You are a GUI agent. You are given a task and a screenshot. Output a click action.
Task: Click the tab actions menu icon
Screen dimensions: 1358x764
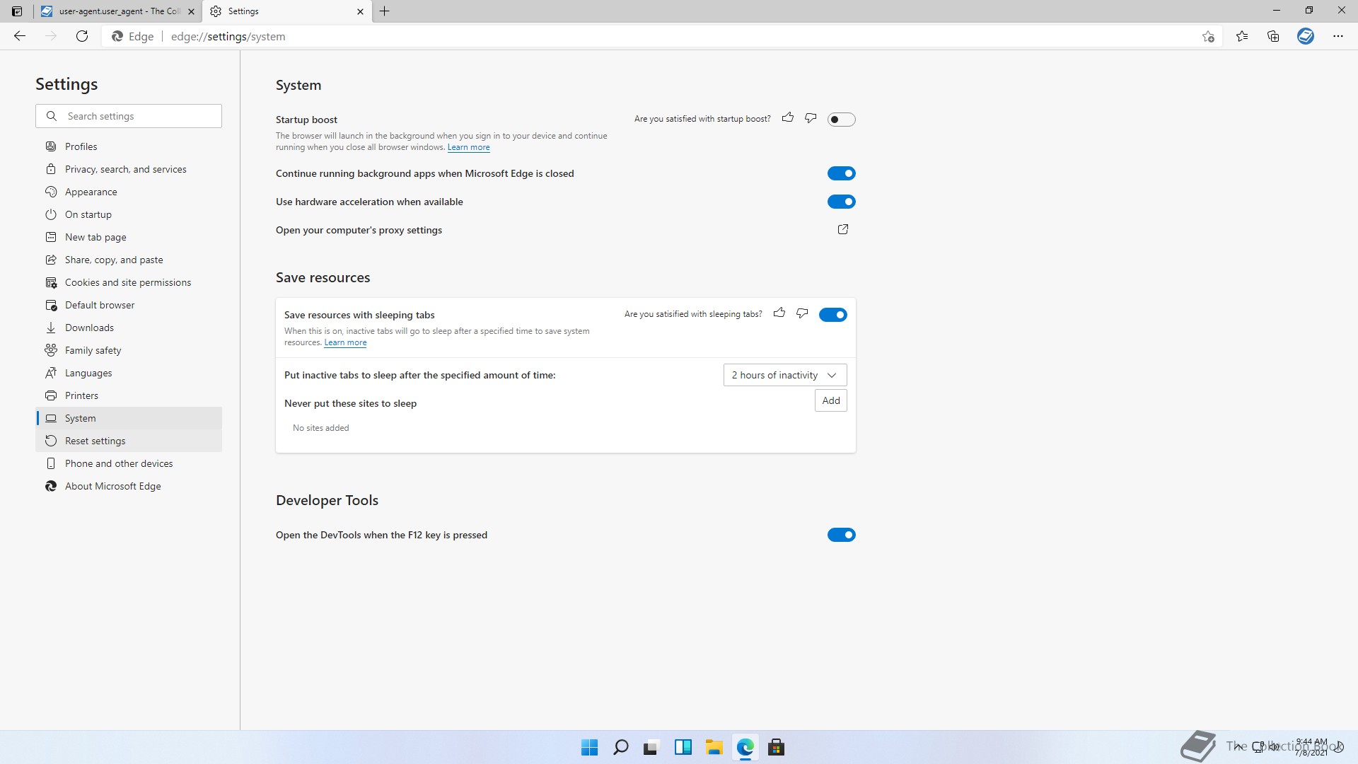coord(17,11)
